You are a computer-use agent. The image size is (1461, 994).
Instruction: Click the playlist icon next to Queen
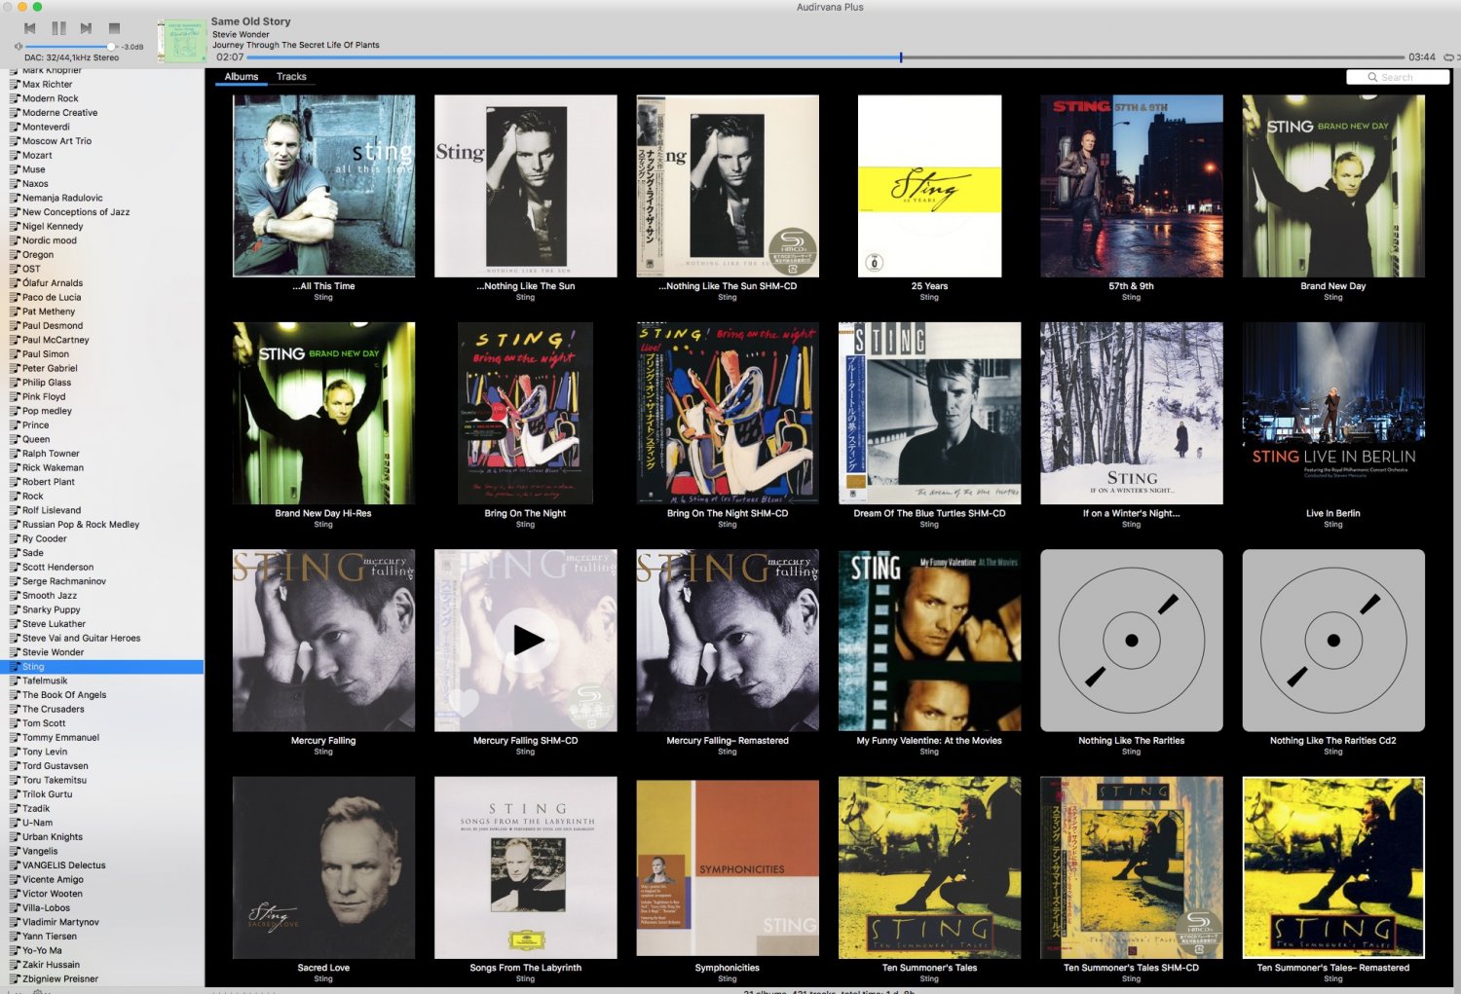pyautogui.click(x=14, y=439)
